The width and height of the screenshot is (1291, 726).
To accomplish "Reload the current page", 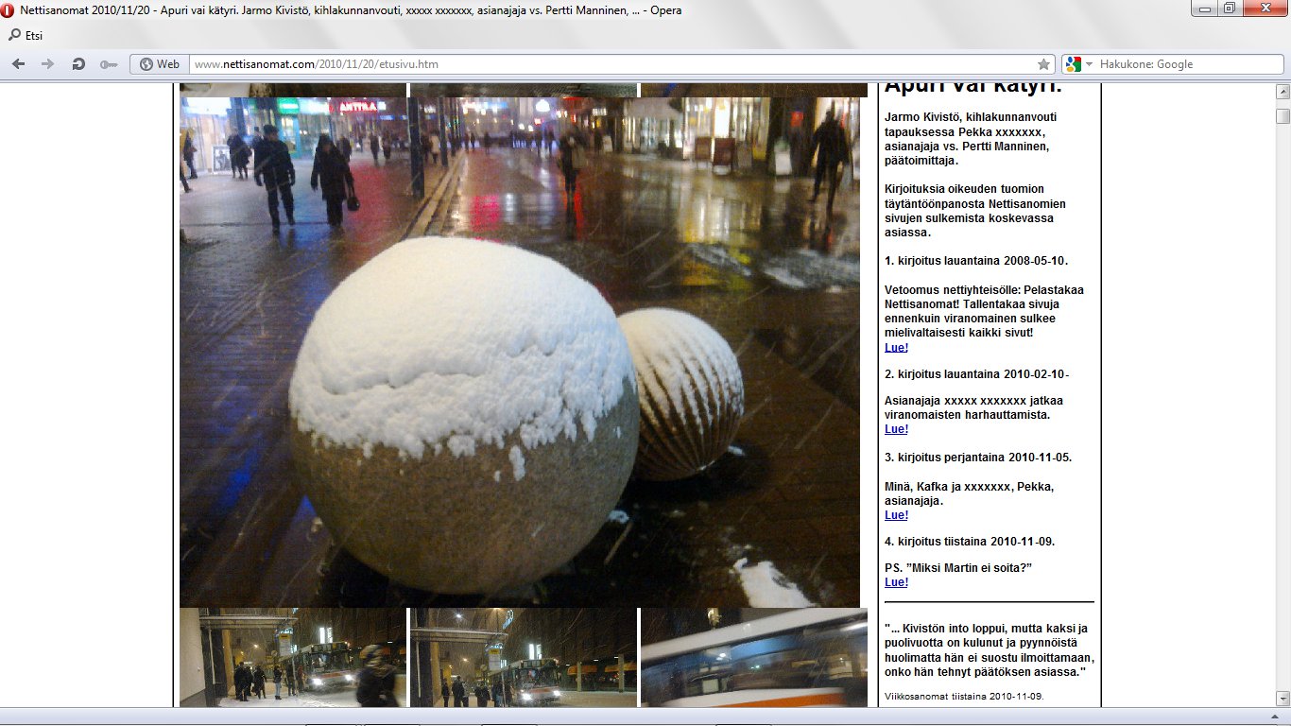I will [x=77, y=64].
